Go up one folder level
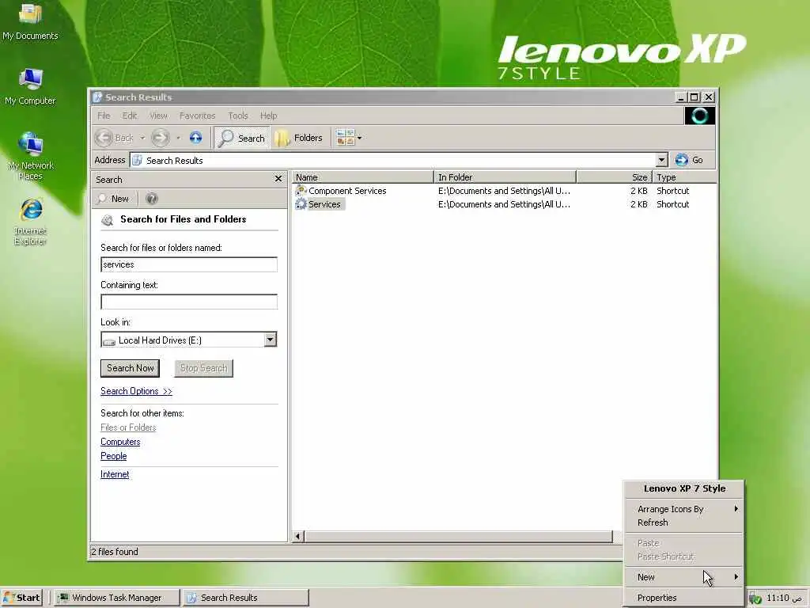This screenshot has height=608, width=810. click(x=196, y=138)
